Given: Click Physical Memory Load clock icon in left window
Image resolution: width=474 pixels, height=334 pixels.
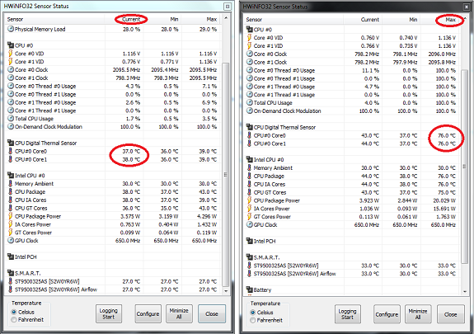Looking at the screenshot, I should tap(11, 29).
